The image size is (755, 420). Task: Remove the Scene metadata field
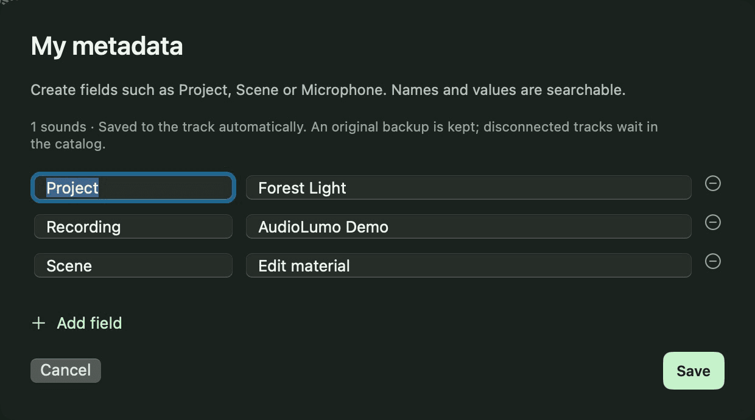tap(713, 261)
